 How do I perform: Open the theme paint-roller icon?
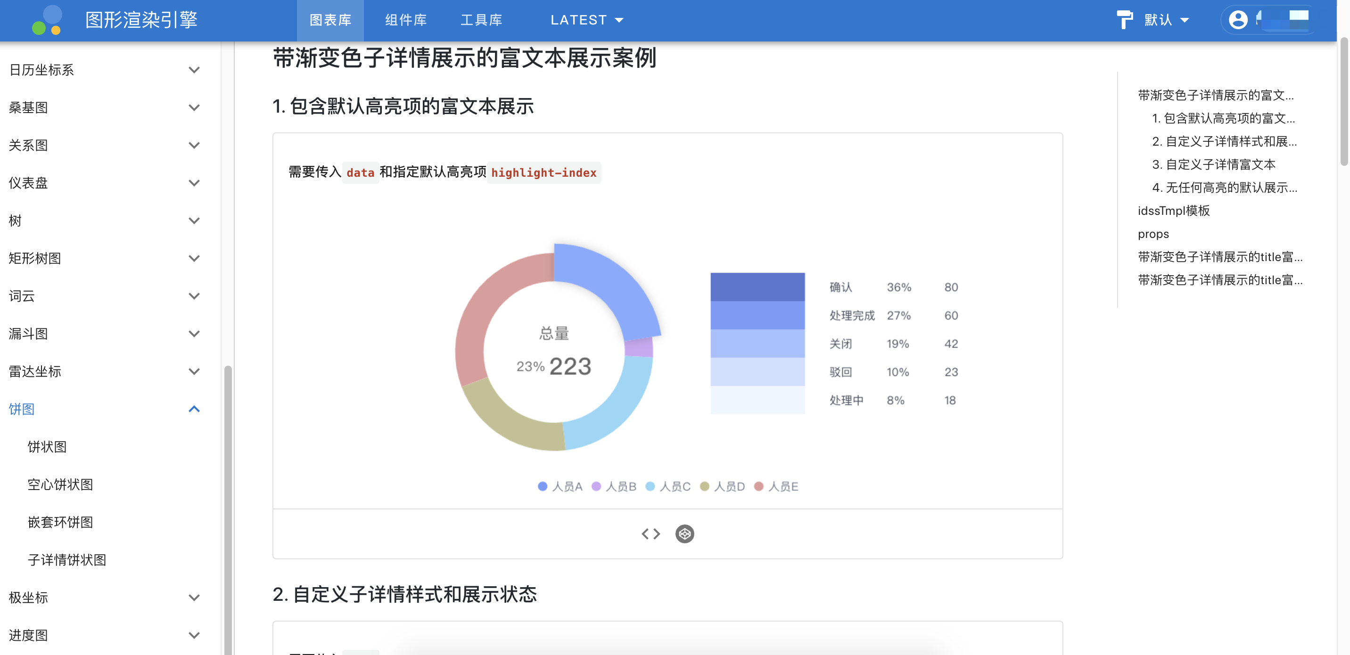[1124, 20]
